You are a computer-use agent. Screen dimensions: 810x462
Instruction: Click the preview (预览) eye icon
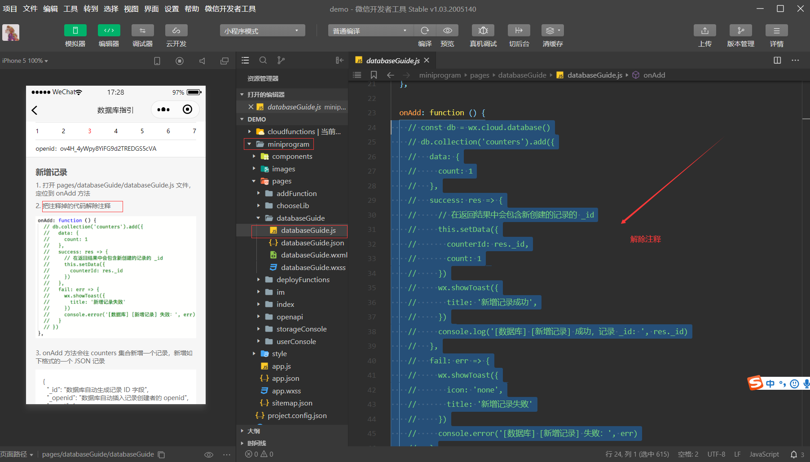(x=448, y=31)
